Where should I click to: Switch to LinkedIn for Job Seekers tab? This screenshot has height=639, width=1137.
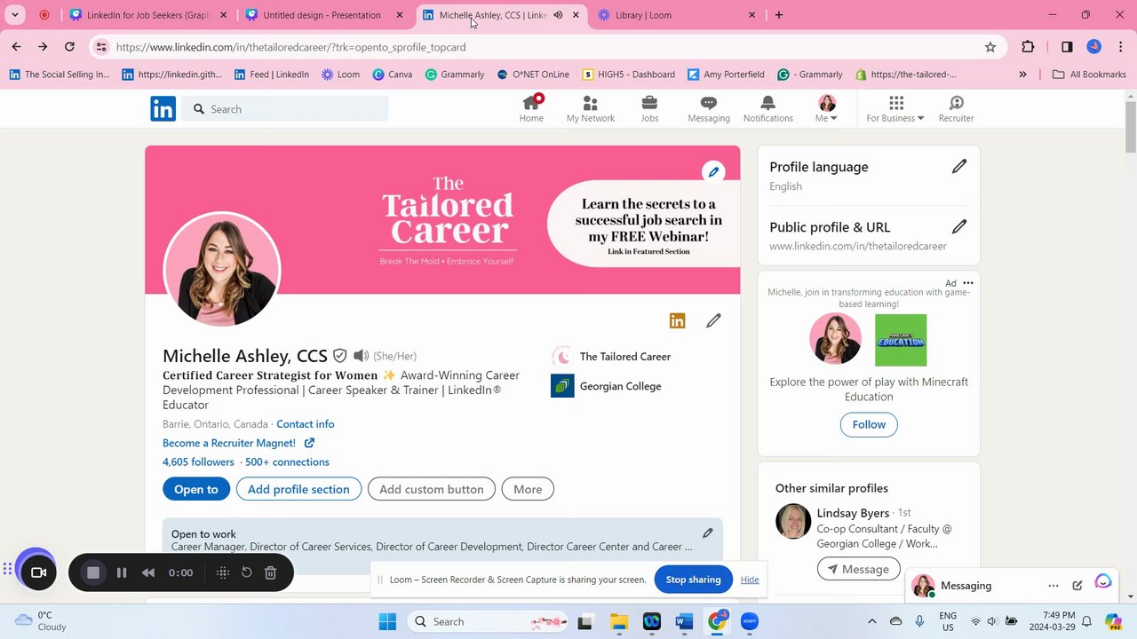click(147, 15)
